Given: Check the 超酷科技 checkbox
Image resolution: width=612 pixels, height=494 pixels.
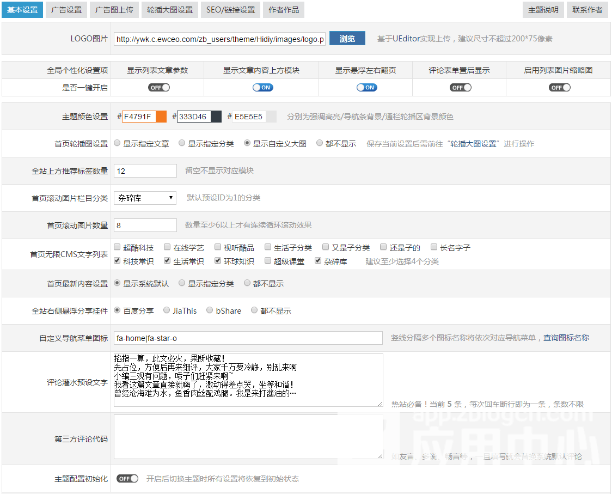Looking at the screenshot, I should coord(118,247).
